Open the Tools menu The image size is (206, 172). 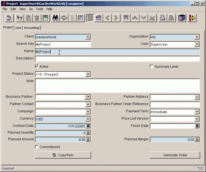point(39,9)
